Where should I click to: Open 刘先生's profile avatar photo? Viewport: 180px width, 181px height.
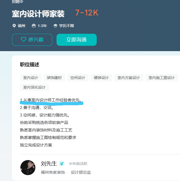point(28,168)
